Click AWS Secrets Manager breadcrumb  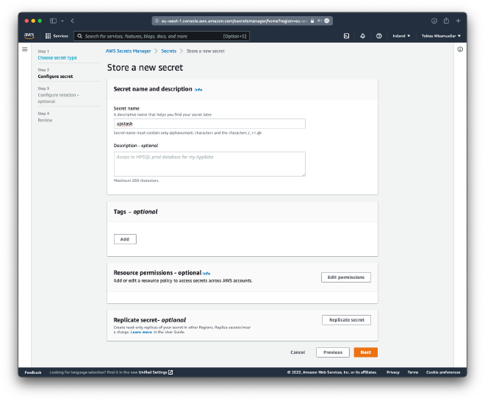[127, 51]
